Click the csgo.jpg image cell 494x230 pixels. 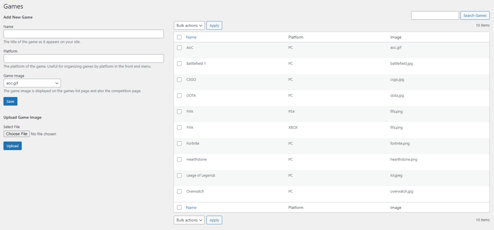click(x=397, y=80)
